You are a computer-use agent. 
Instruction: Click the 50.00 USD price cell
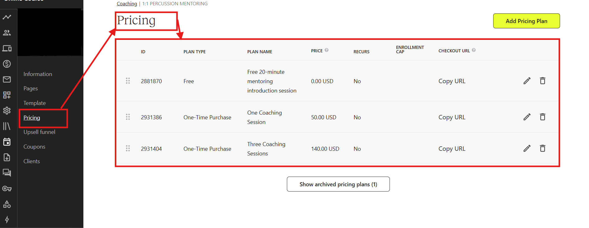point(324,117)
